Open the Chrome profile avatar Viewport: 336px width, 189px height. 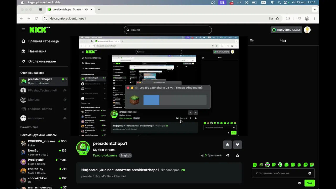click(307, 18)
